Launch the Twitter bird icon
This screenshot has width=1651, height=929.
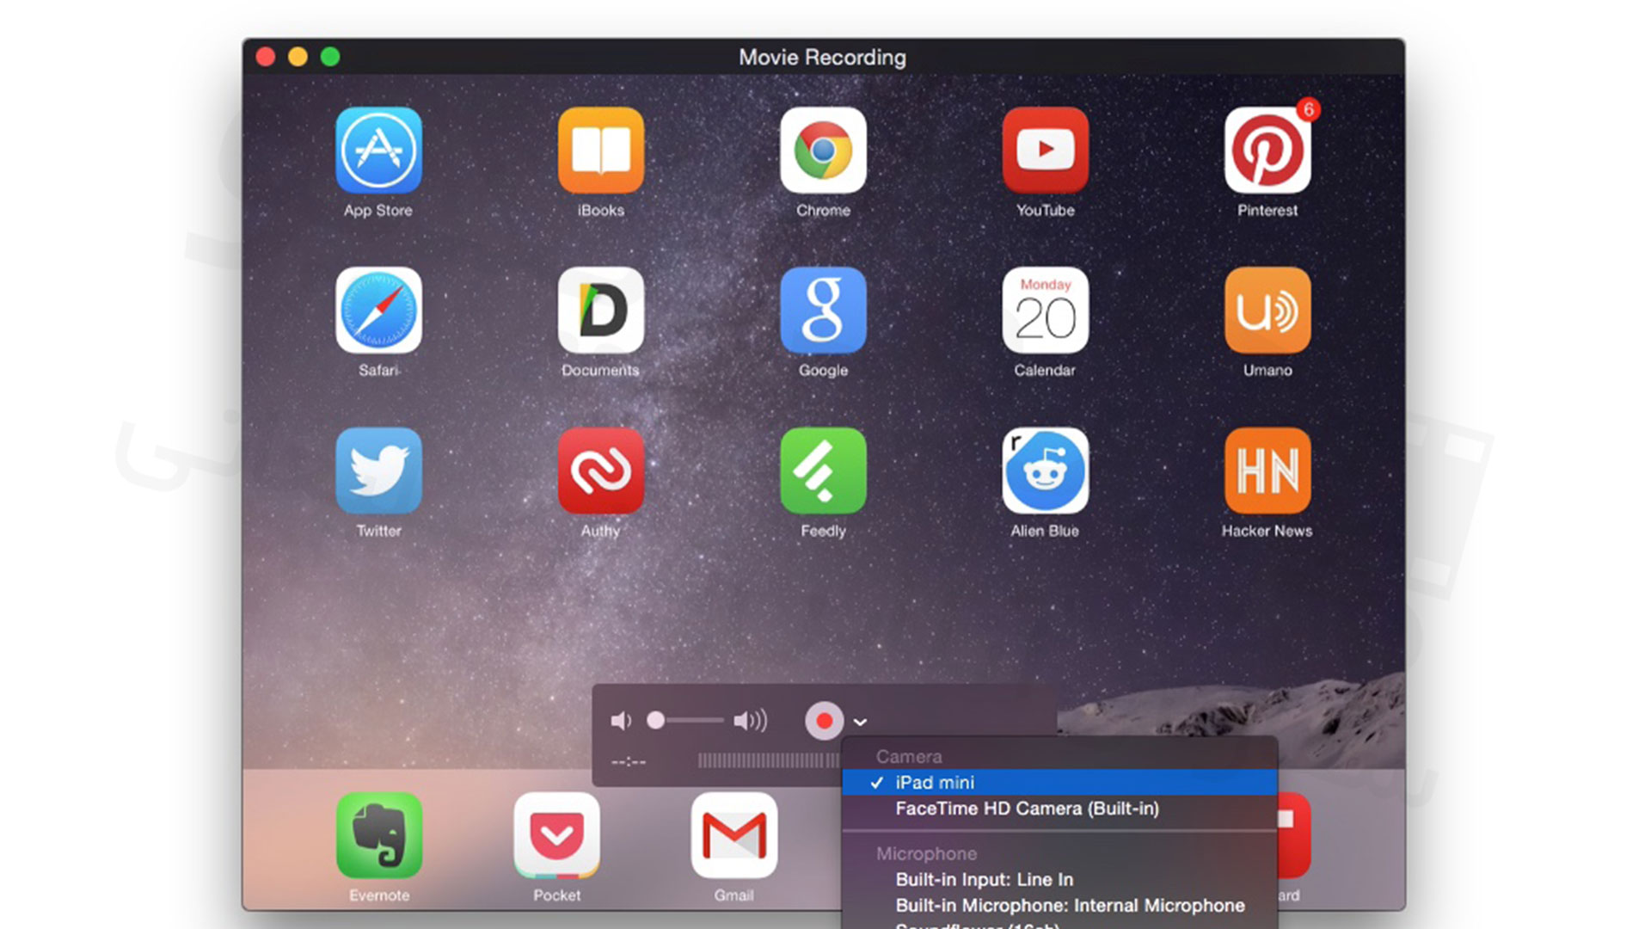click(x=378, y=471)
